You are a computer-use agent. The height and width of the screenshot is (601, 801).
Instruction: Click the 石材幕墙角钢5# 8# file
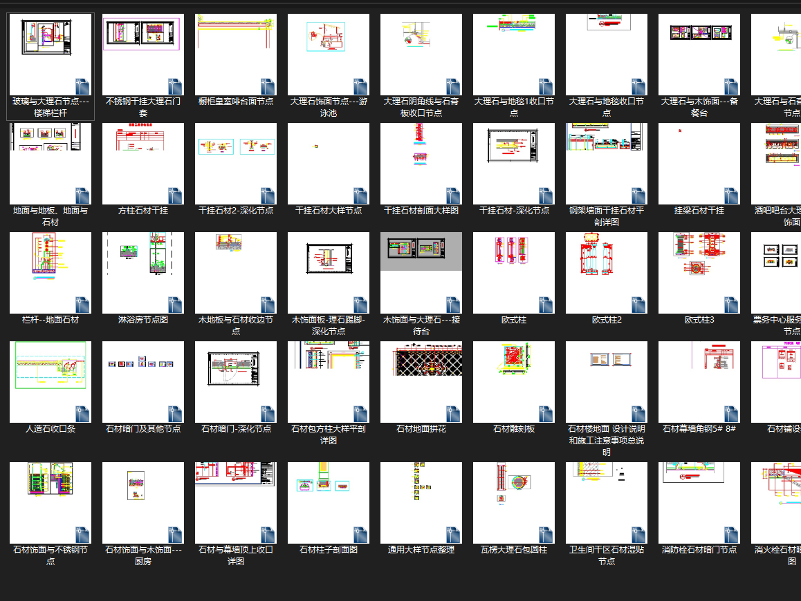tap(699, 382)
